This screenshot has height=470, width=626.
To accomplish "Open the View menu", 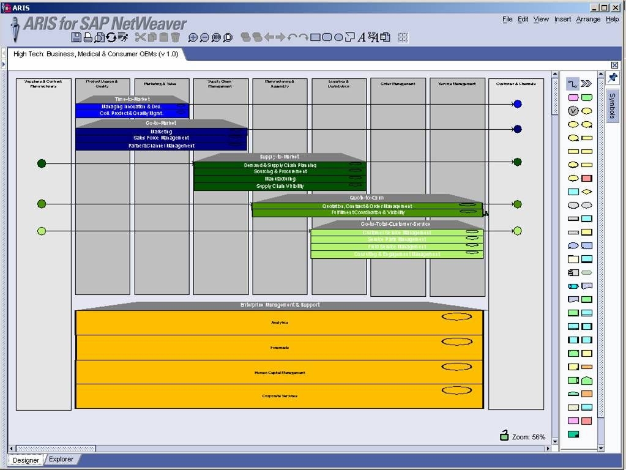I will pos(541,19).
